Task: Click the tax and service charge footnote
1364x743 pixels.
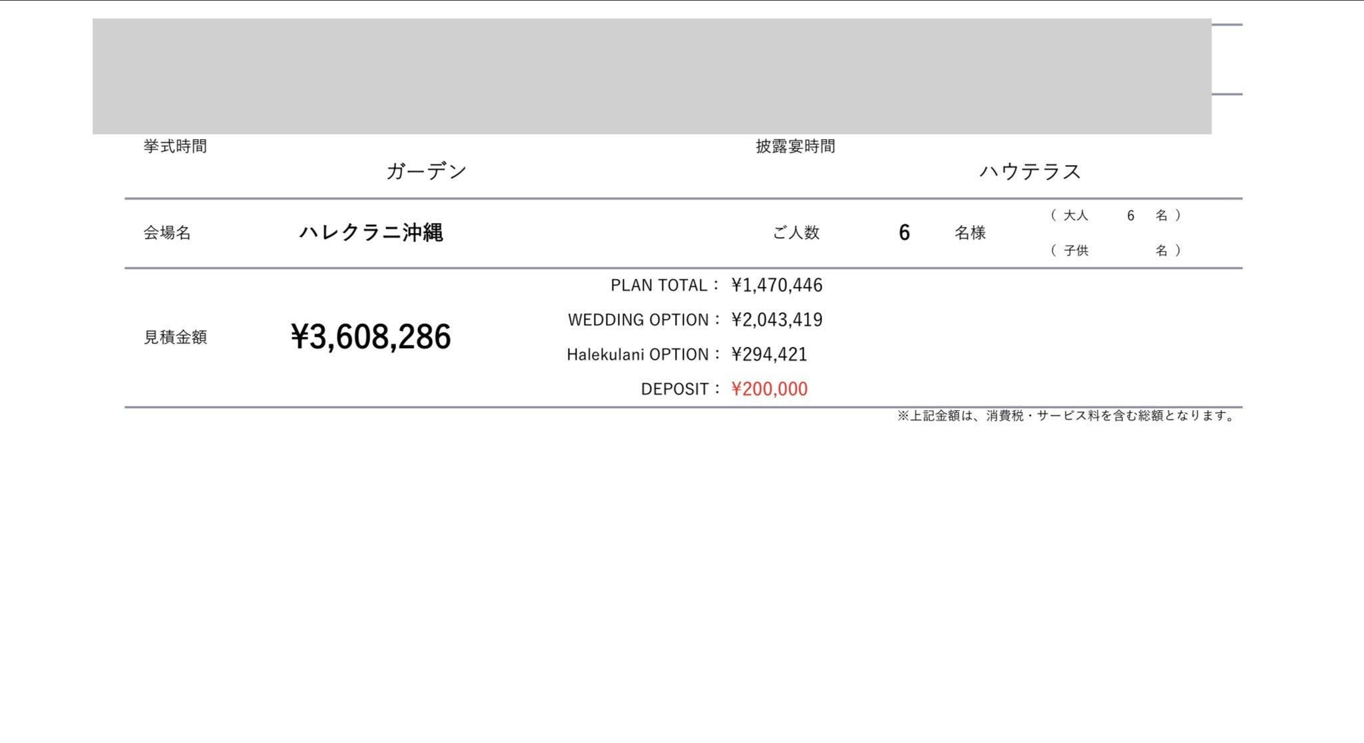Action: 1066,416
